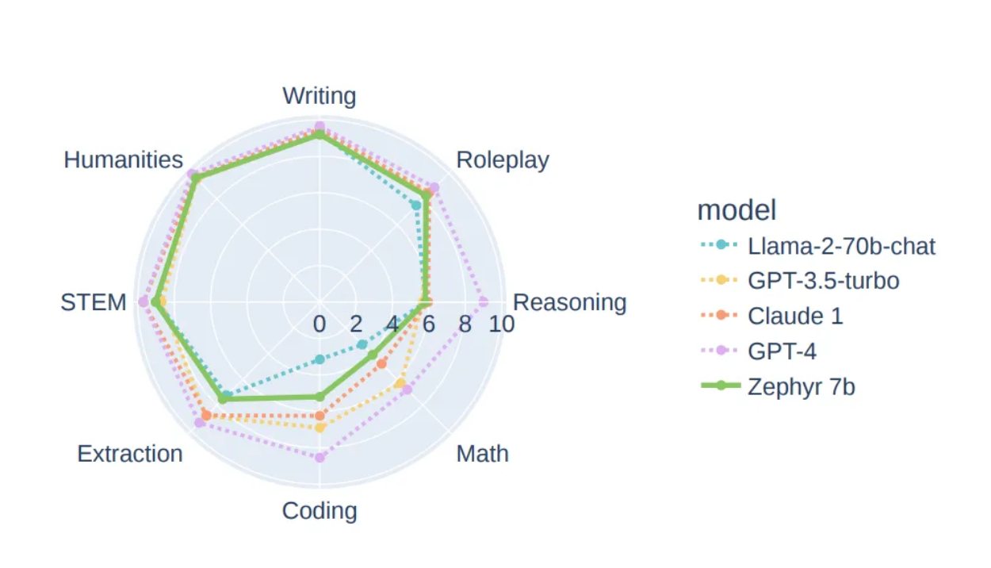Image resolution: width=991 pixels, height=568 pixels.
Task: Click the purple GPT-4 point on Coding axis
Action: tap(319, 457)
